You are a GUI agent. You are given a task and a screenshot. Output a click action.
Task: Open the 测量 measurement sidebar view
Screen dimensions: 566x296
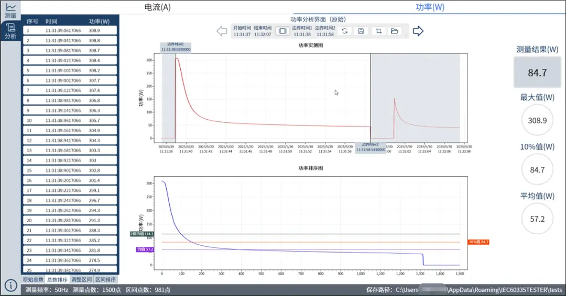10,11
